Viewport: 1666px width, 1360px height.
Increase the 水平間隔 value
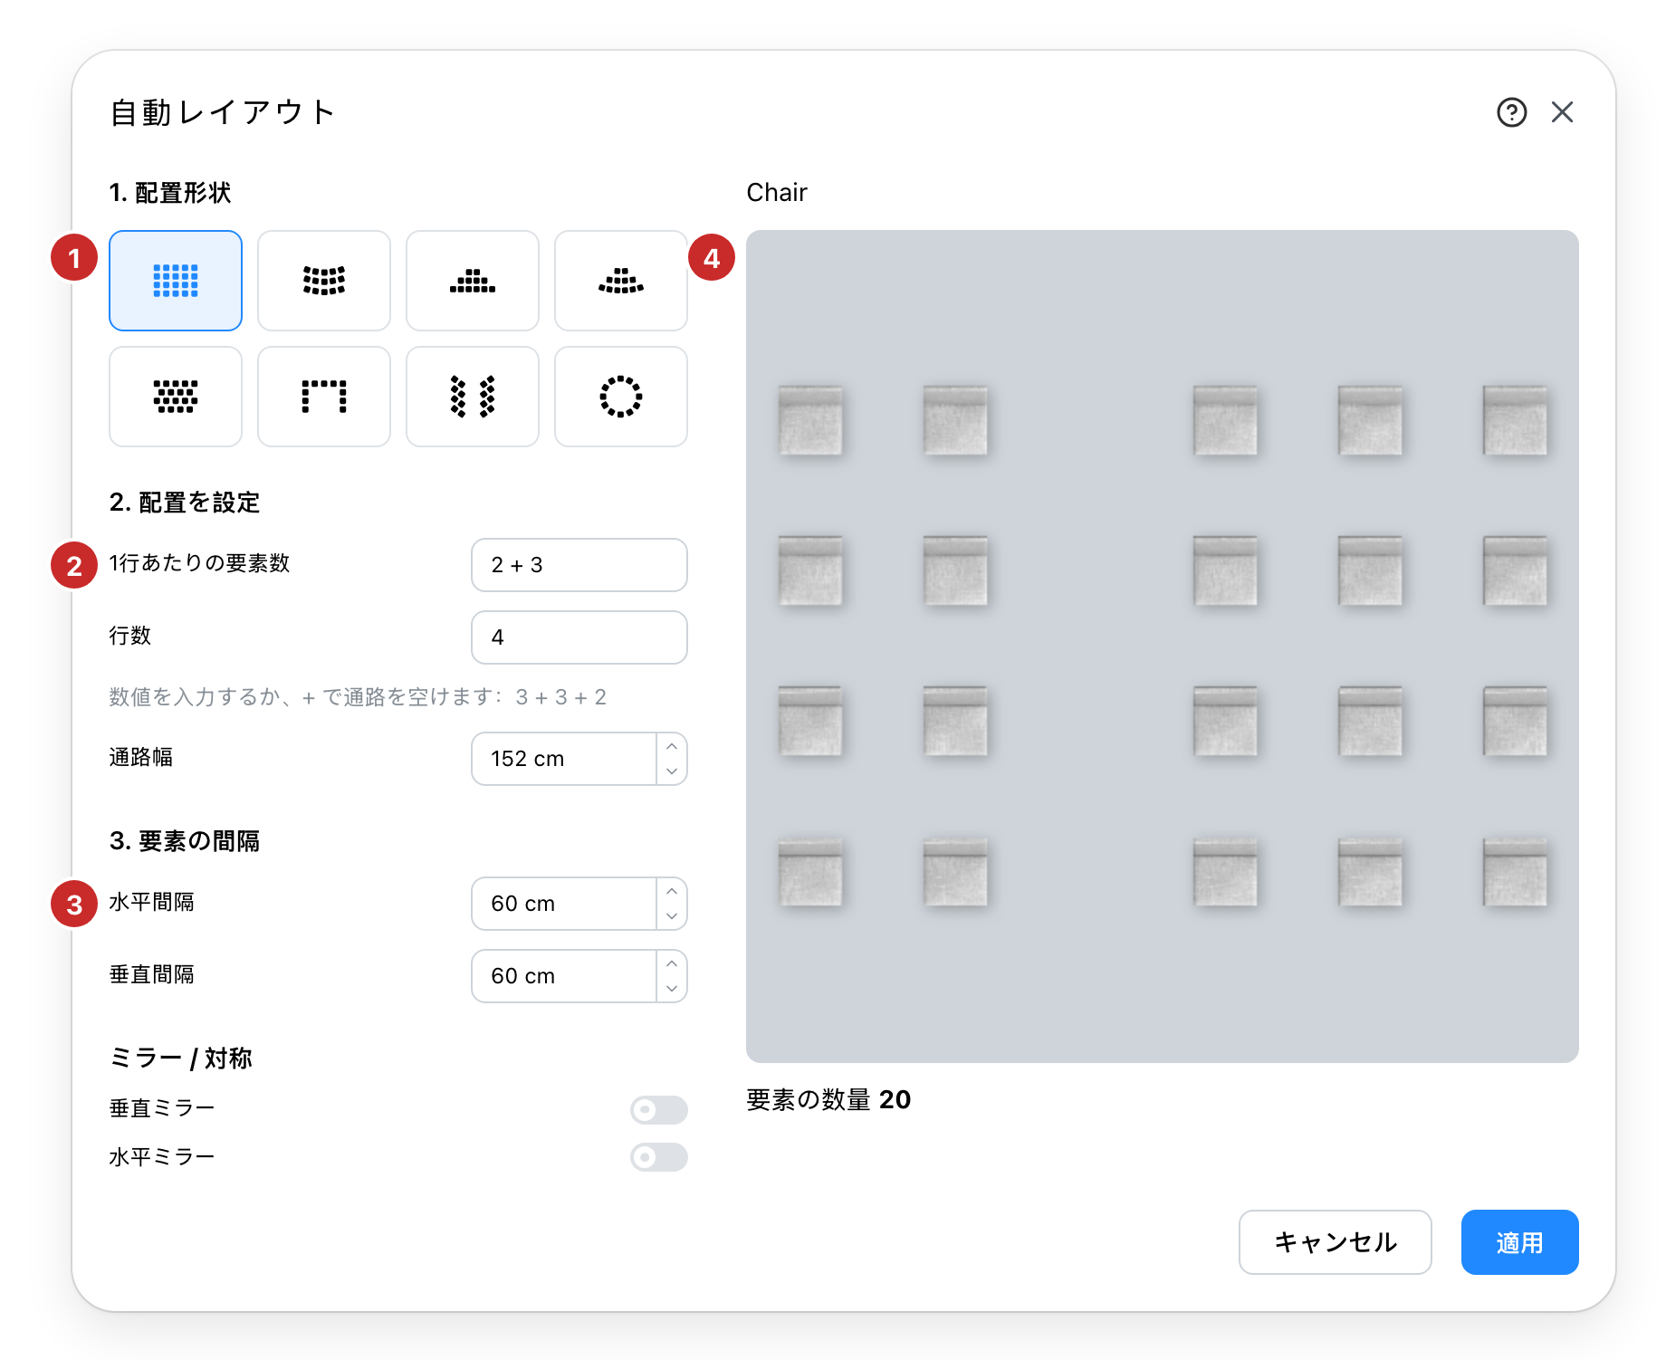click(672, 891)
